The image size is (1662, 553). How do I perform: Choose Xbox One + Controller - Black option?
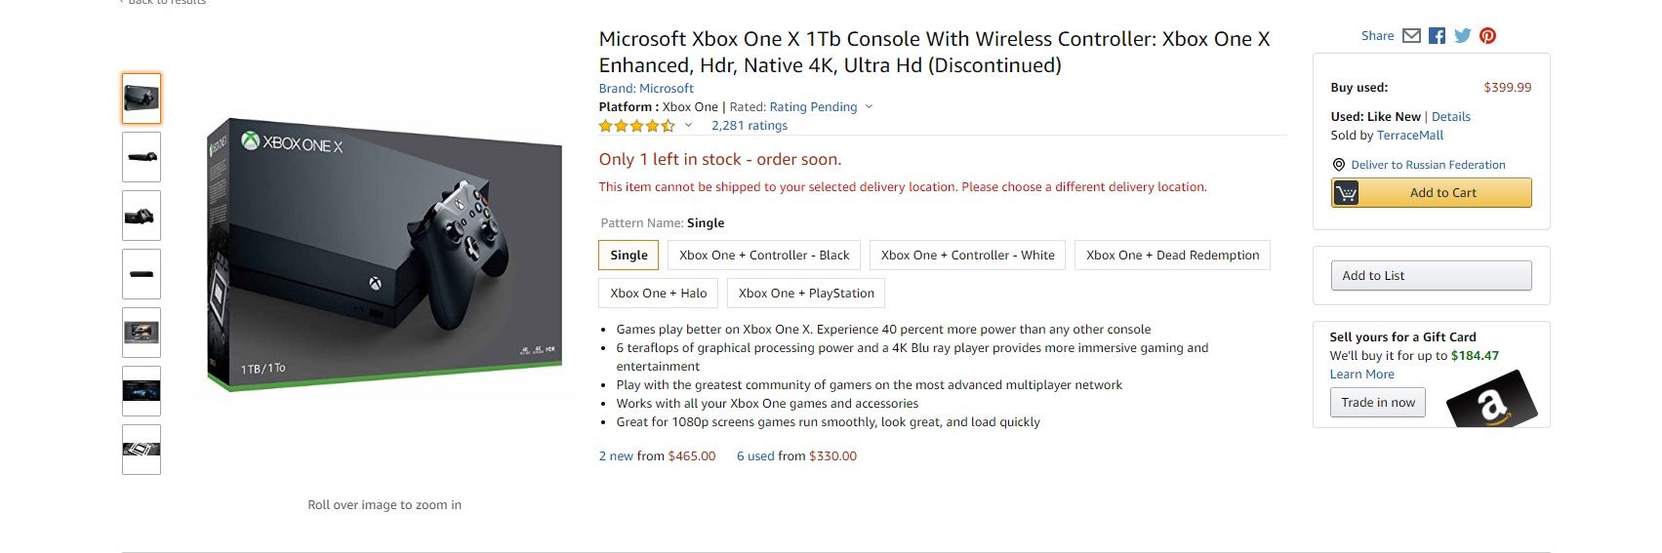tap(764, 256)
